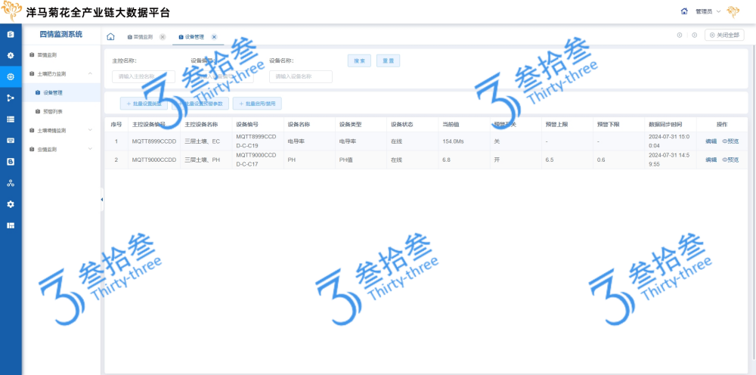Collapse the 土壤肥力监测 menu group
The width and height of the screenshot is (756, 375).
click(90, 74)
